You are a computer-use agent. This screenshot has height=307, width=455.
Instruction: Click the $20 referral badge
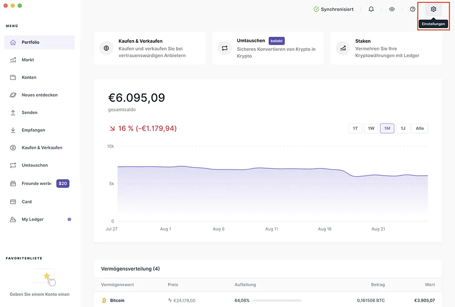pos(63,183)
